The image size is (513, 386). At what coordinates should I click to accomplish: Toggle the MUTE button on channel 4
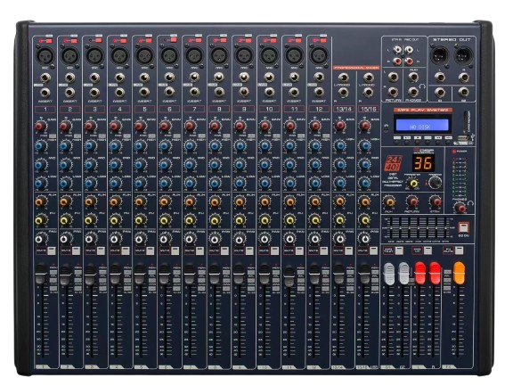pyautogui.click(x=126, y=251)
